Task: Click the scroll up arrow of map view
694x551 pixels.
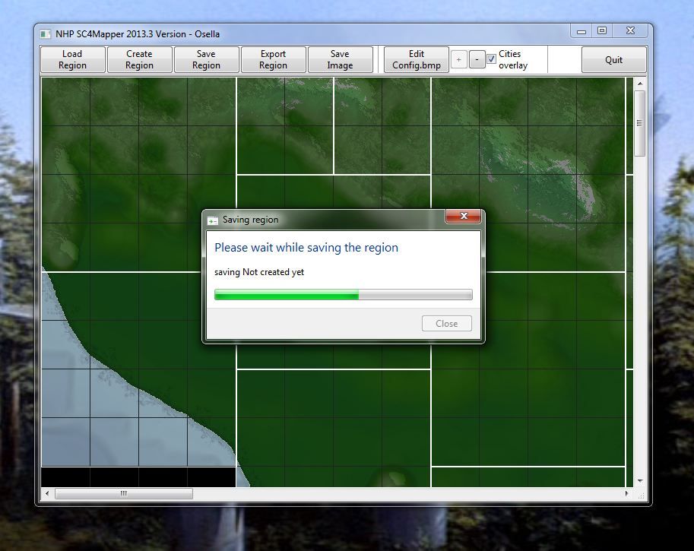Action: pos(639,83)
